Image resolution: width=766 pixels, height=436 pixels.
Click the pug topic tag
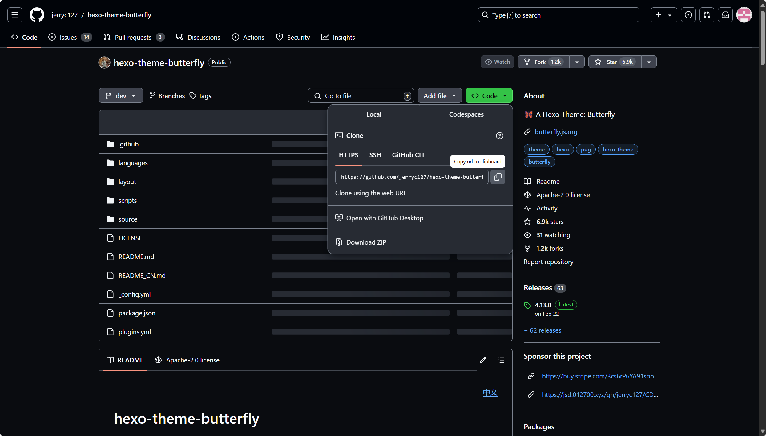tap(586, 150)
